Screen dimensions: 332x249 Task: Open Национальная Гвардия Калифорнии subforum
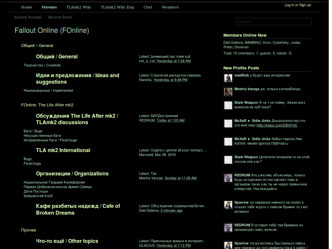(x=54, y=182)
